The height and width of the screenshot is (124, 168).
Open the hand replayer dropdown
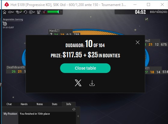tap(32, 12)
